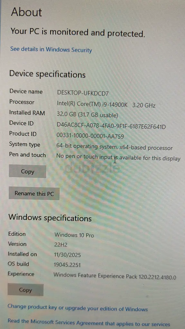Click the System type value text
The height and width of the screenshot is (329, 185).
click(114, 147)
